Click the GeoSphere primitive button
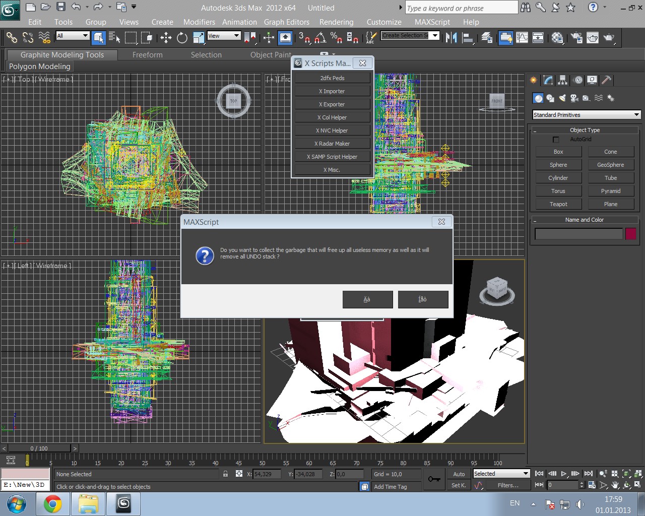The height and width of the screenshot is (516, 645). coord(611,165)
